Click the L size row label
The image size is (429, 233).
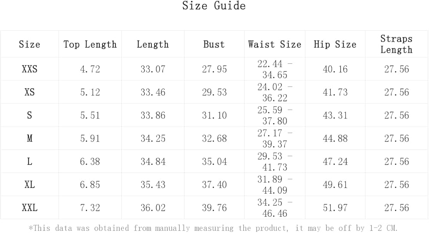click(x=30, y=162)
